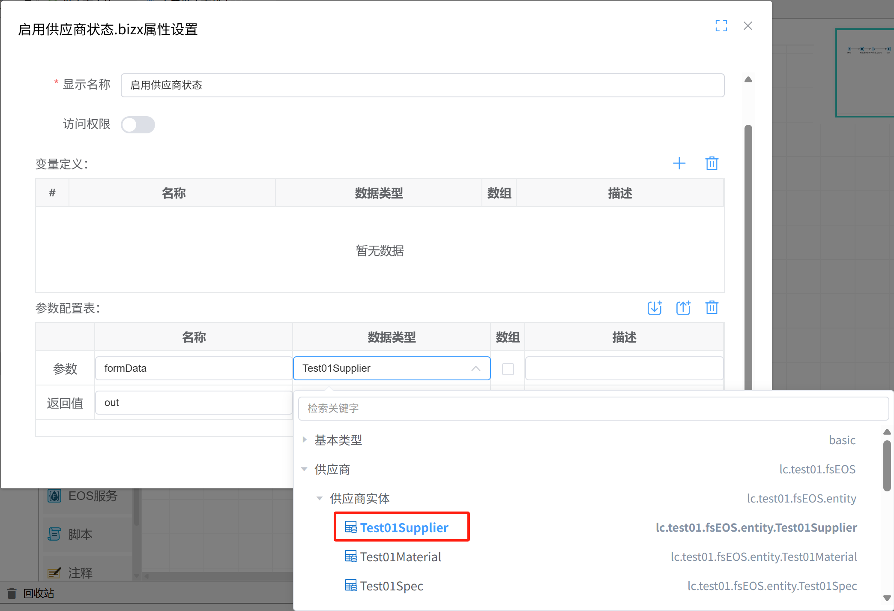
Task: Delete parameter rows with the 参数配置表 trash icon
Action: click(x=712, y=307)
